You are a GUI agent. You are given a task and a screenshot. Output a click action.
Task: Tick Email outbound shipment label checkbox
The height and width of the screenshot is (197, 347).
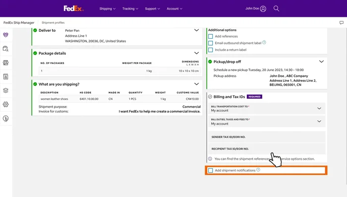click(x=211, y=43)
